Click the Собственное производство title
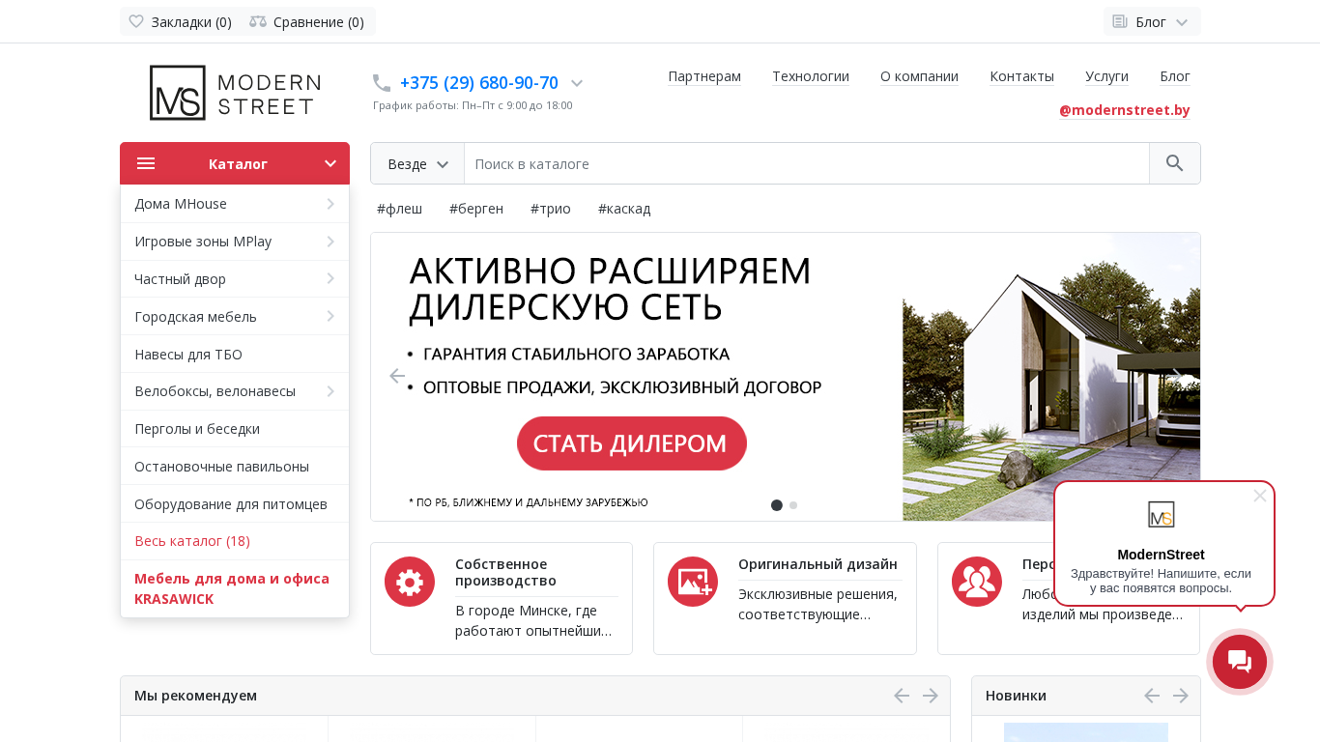This screenshot has height=742, width=1320. point(506,572)
